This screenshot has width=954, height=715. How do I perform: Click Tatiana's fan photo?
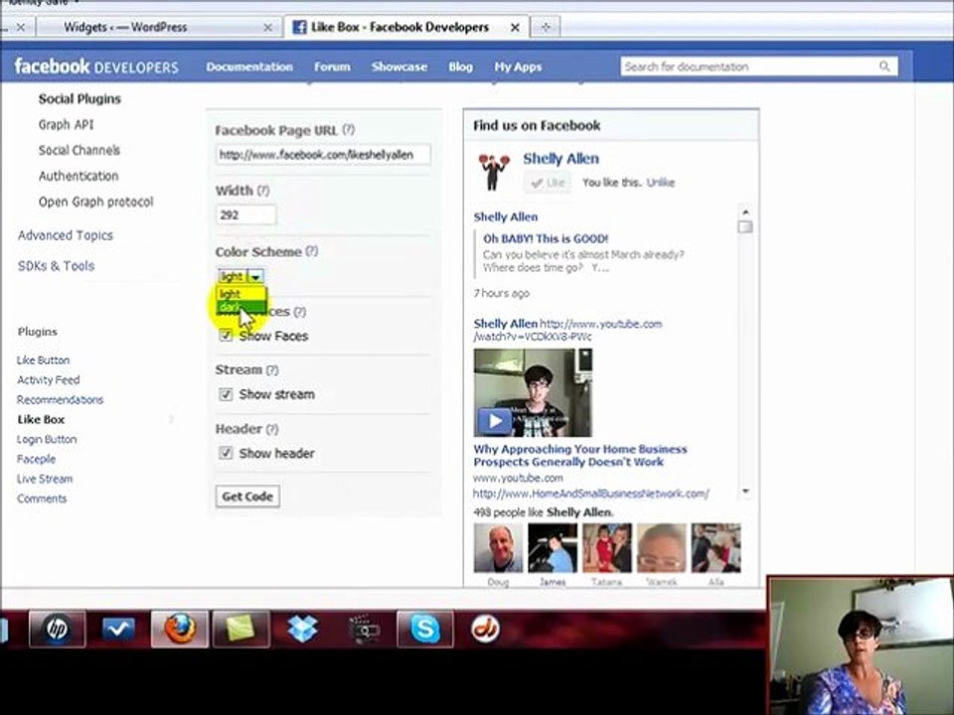[x=606, y=548]
